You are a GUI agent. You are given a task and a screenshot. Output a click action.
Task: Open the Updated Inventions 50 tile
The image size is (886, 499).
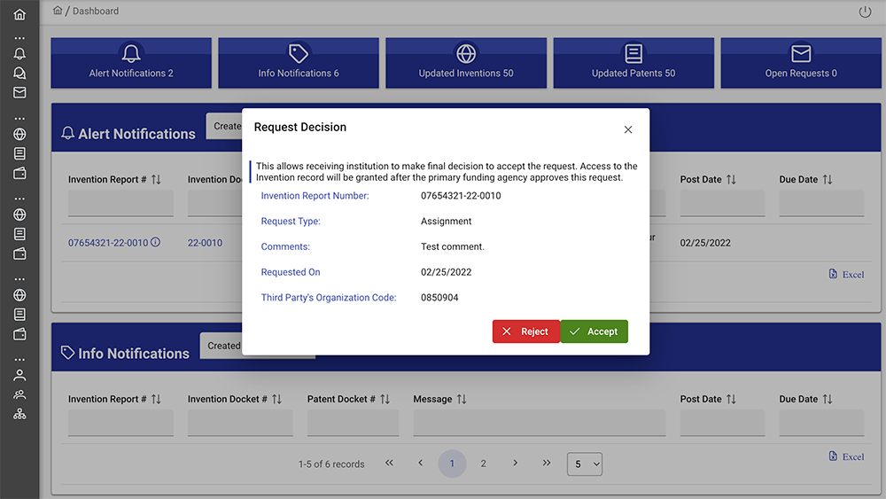coord(466,62)
